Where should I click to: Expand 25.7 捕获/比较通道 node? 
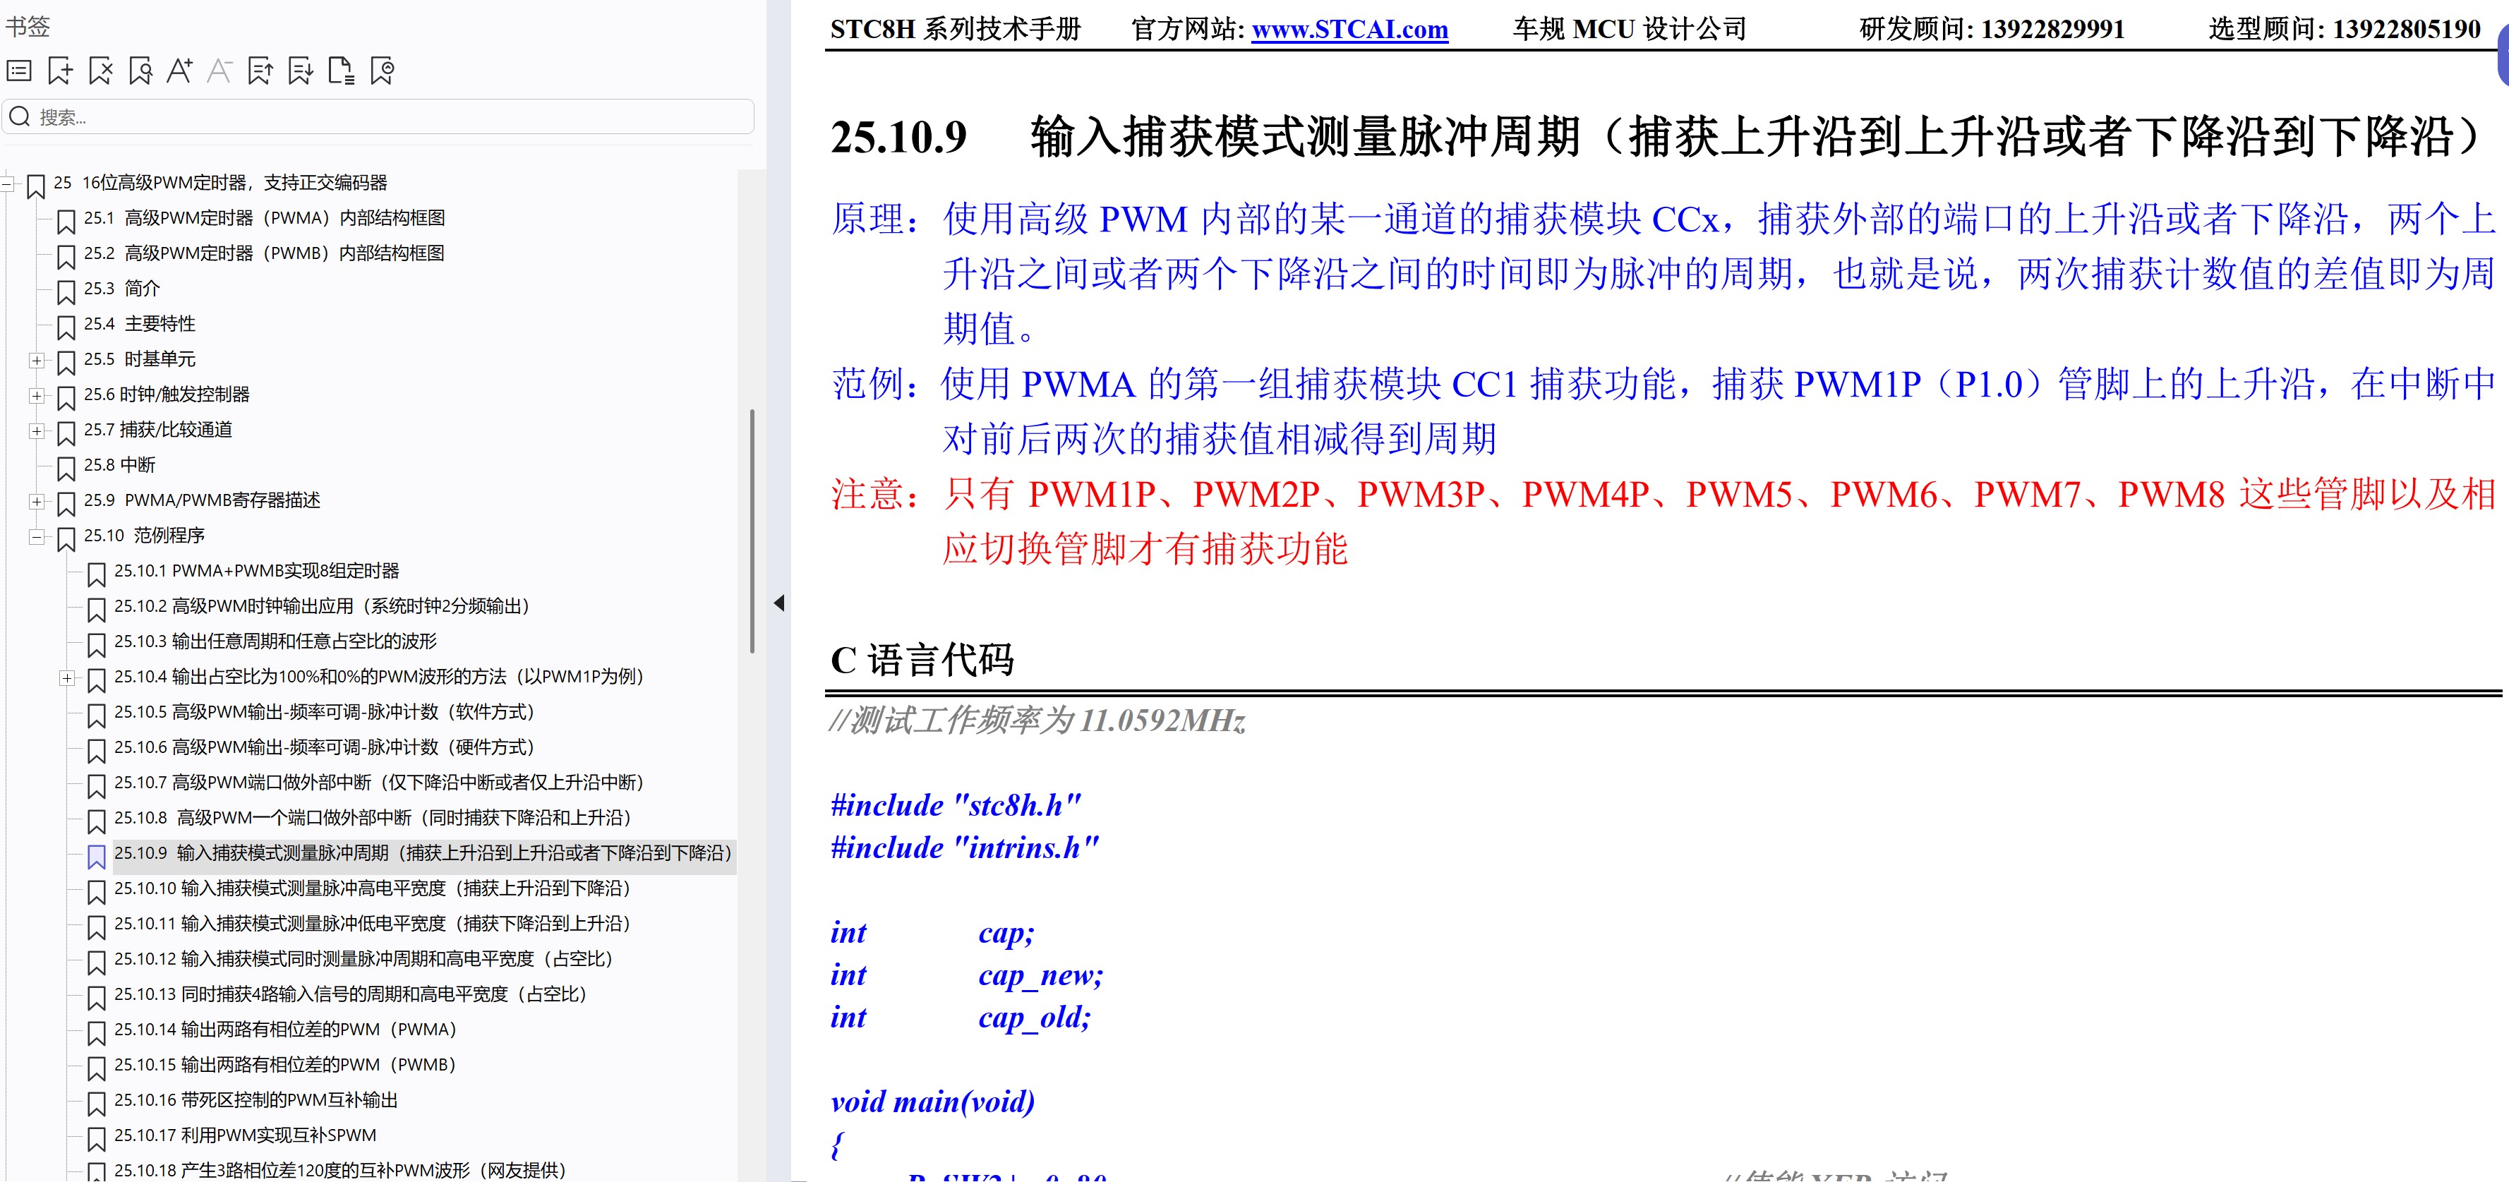coord(37,430)
